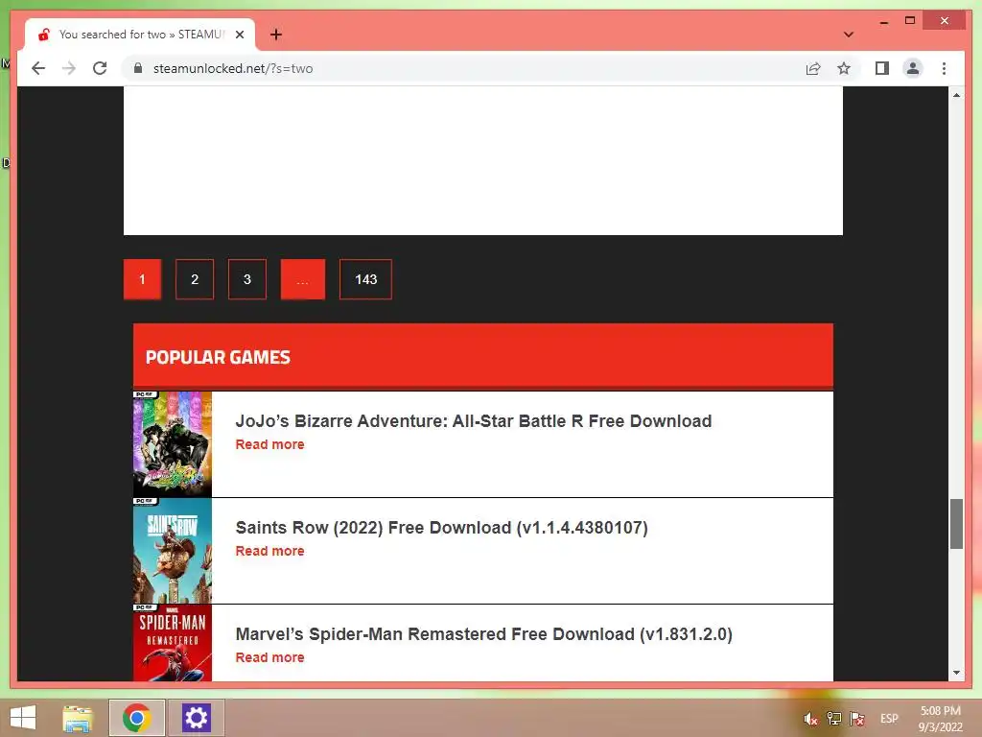Viewport: 982px width, 737px height.
Task: Go to results page 3
Action: [x=247, y=279]
